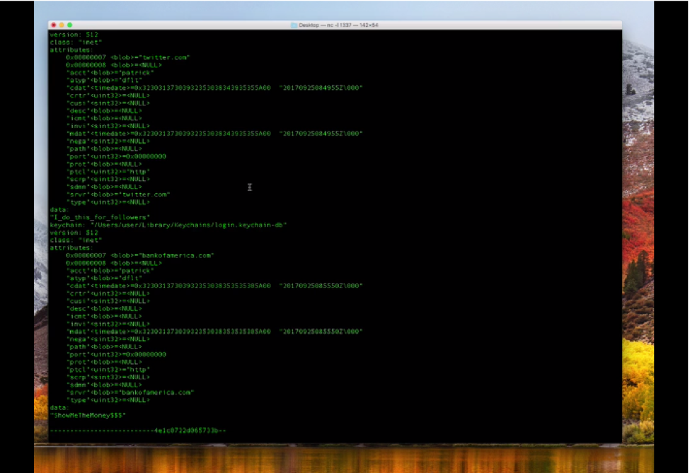The height and width of the screenshot is (473, 690).
Task: Select the password text "ShowMeTheMoney$$$"
Action: coord(88,416)
